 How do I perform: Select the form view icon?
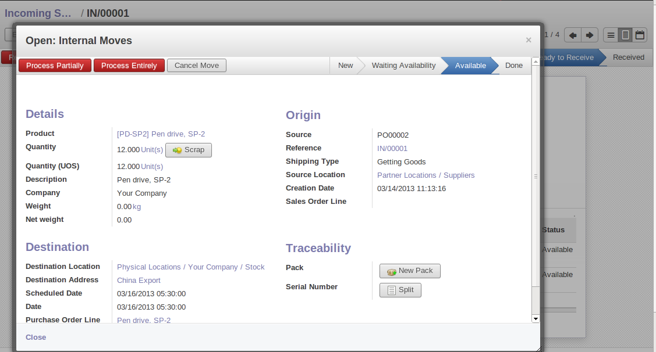(625, 35)
